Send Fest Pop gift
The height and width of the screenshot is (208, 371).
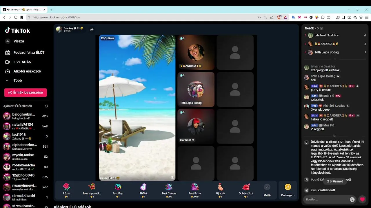(x=118, y=190)
